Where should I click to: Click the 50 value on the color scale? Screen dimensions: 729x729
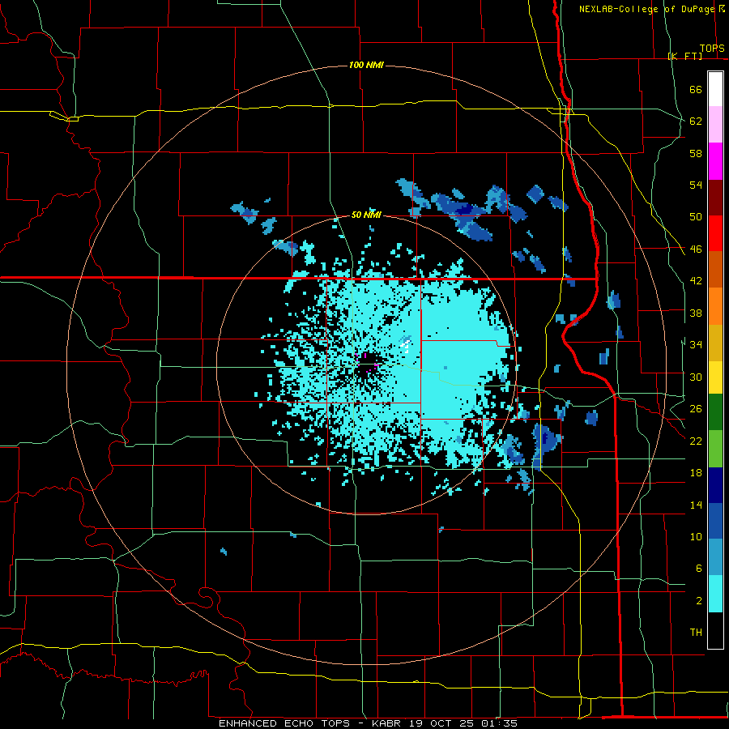pyautogui.click(x=696, y=217)
